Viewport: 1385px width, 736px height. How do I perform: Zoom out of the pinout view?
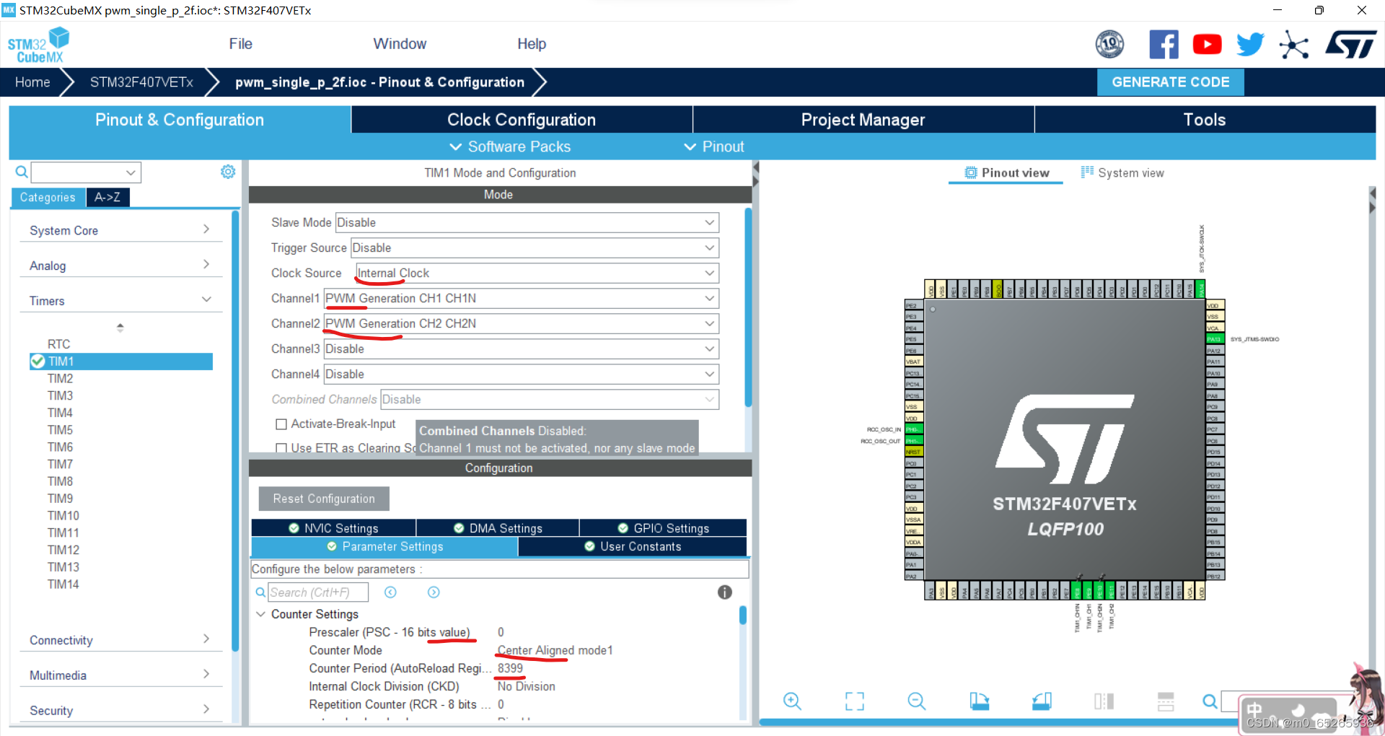(x=916, y=701)
